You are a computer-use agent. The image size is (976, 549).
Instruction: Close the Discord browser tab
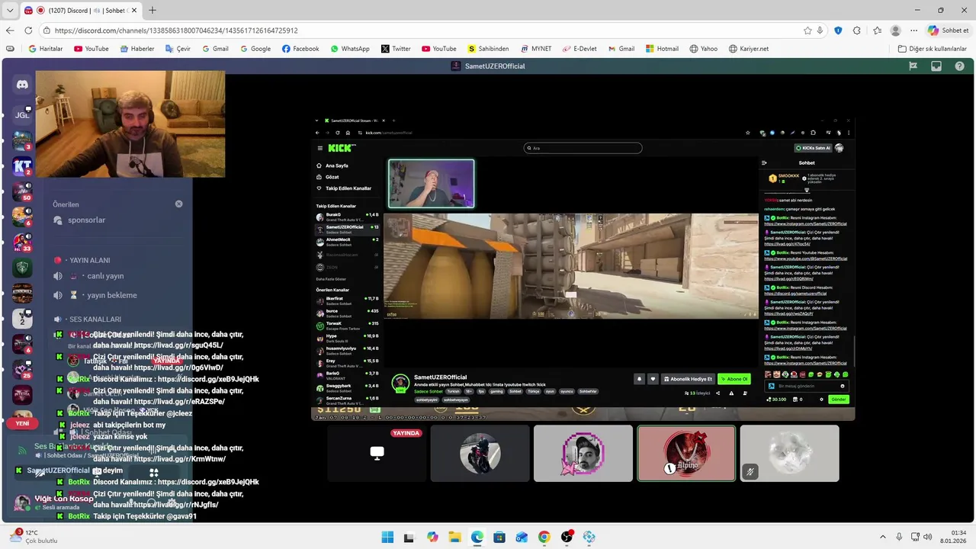(134, 11)
